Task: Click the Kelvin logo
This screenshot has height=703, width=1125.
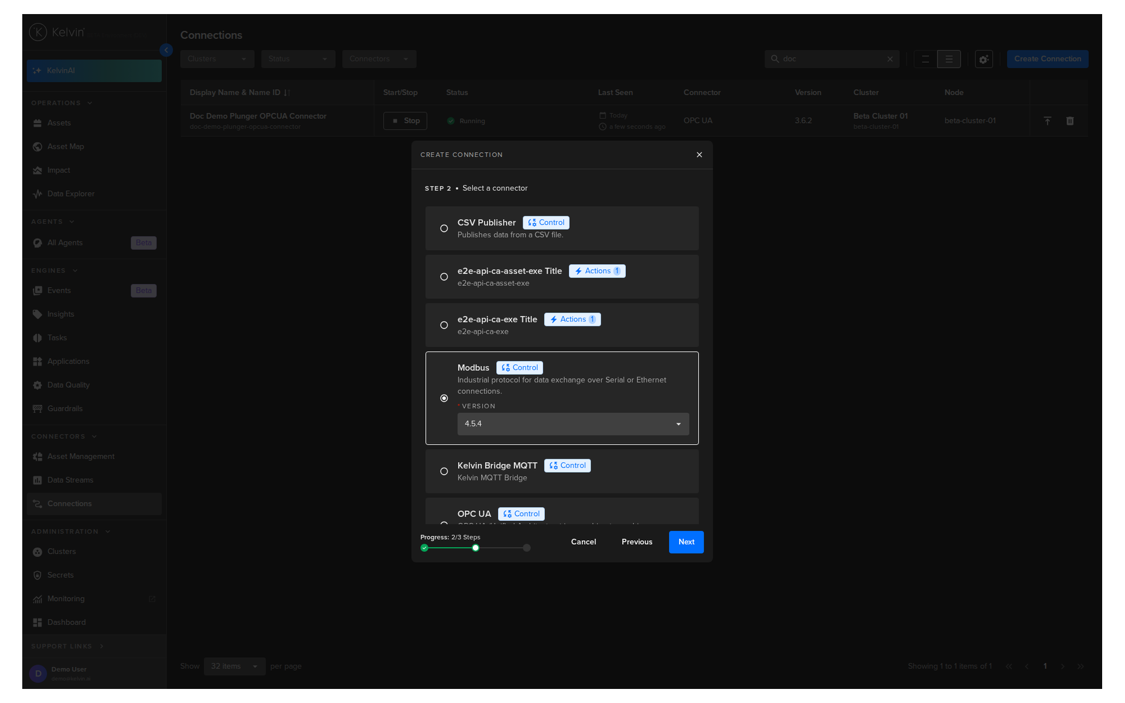Action: click(x=57, y=32)
